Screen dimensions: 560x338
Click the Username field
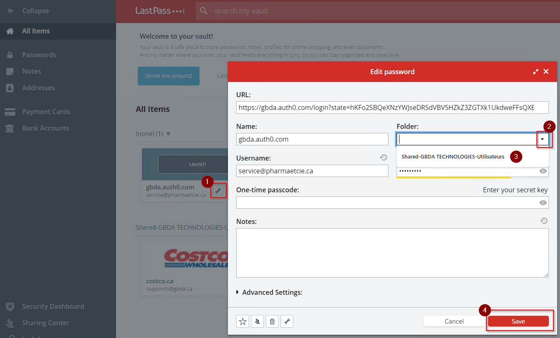point(312,171)
